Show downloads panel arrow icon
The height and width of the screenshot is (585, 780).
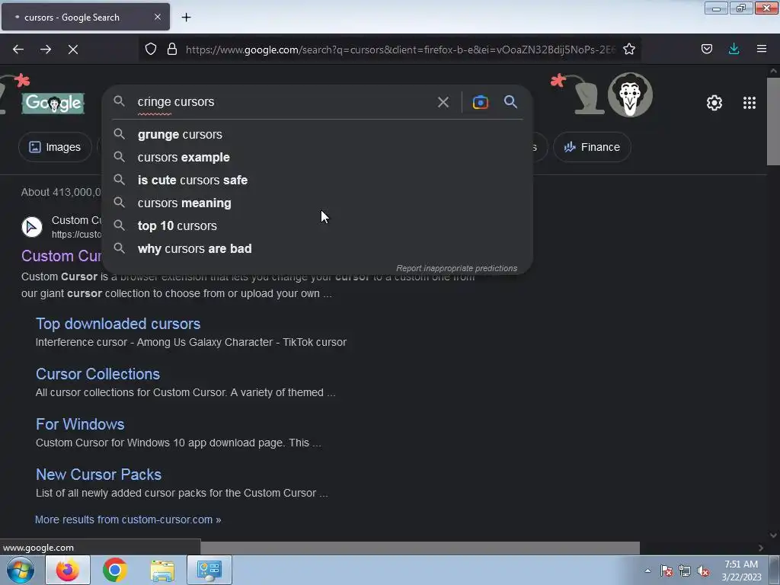pyautogui.click(x=734, y=49)
